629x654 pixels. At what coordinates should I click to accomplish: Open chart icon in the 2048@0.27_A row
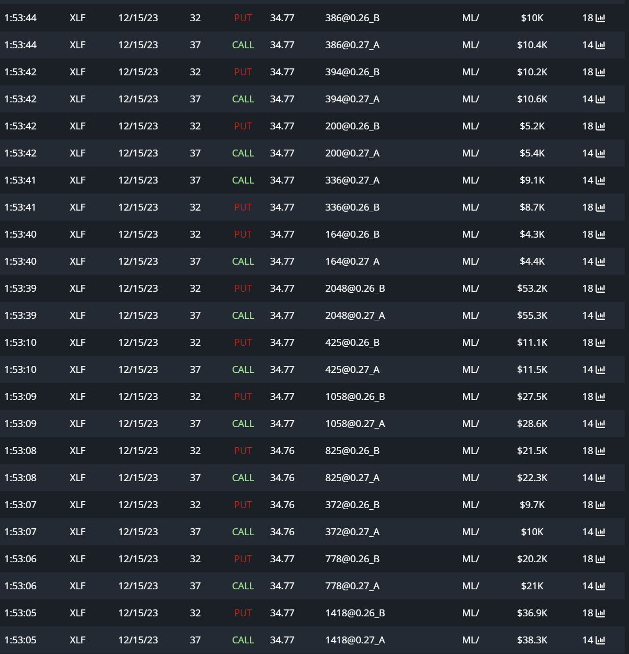pyautogui.click(x=600, y=316)
